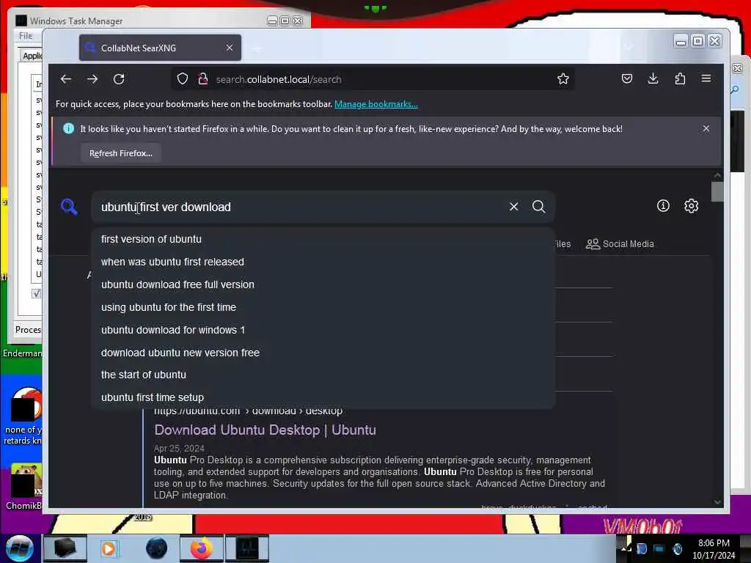Screen dimensions: 751x563
Task: Choose suggestion using ubuntu for the first time
Action: coord(323,307)
